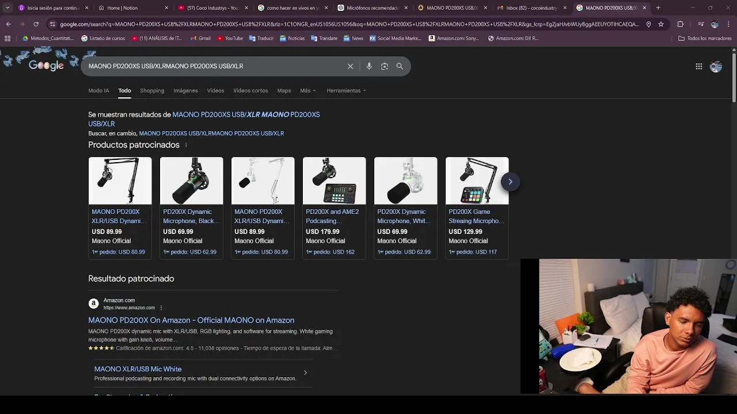Open Social Media Marke bookmark

pos(396,39)
